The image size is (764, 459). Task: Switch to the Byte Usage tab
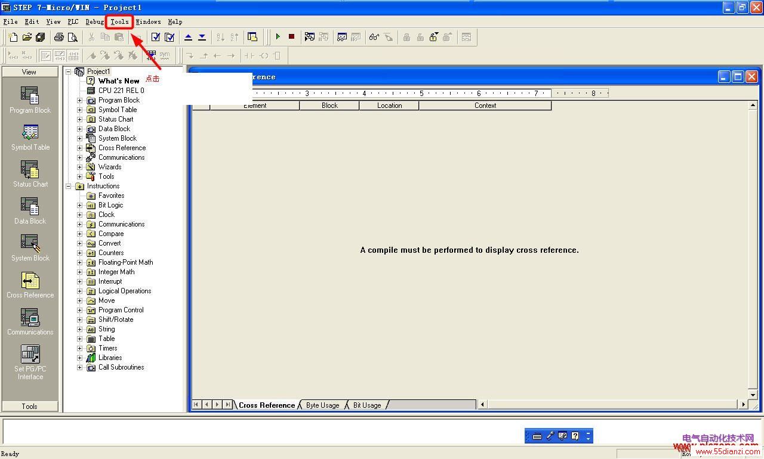(322, 405)
